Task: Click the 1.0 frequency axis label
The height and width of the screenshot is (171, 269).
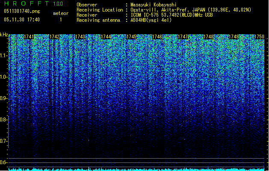Action: (x=3, y=77)
